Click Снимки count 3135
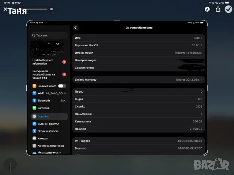Screen dimensions: 234x175 (x=199, y=106)
